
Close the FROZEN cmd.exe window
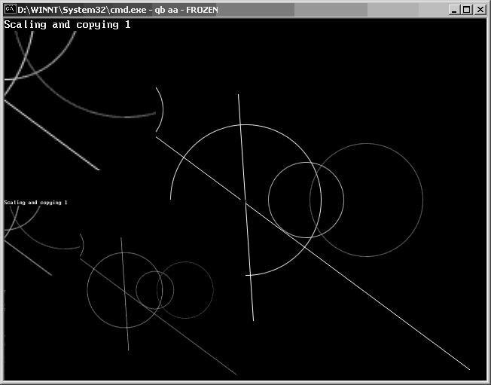tap(480, 9)
